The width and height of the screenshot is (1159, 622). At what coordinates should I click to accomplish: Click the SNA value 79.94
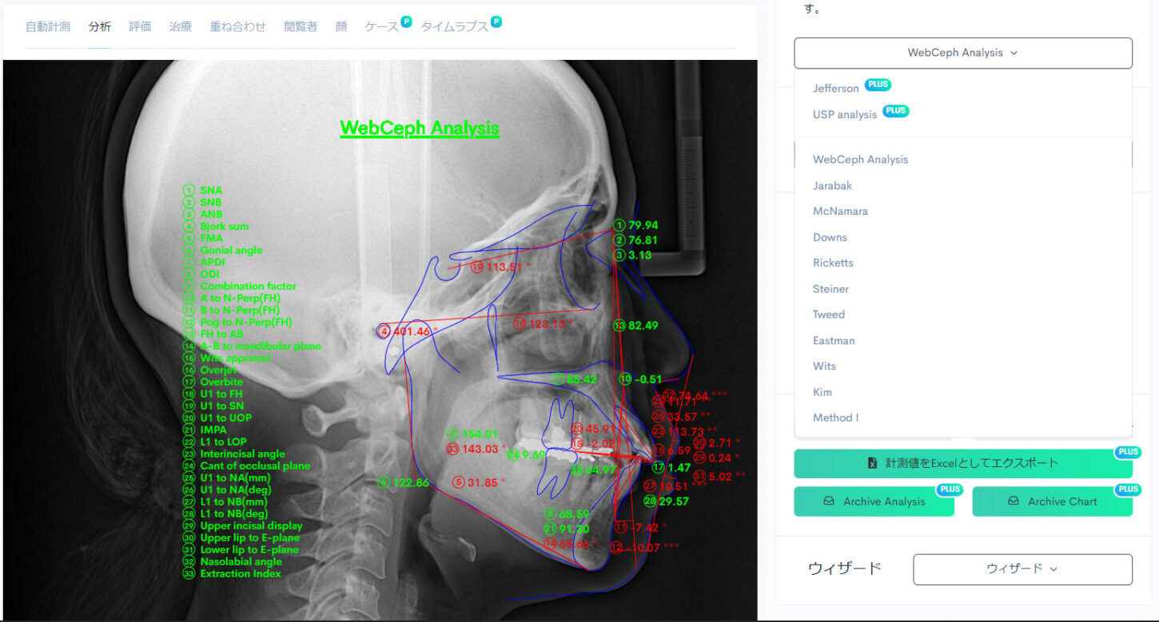point(643,225)
